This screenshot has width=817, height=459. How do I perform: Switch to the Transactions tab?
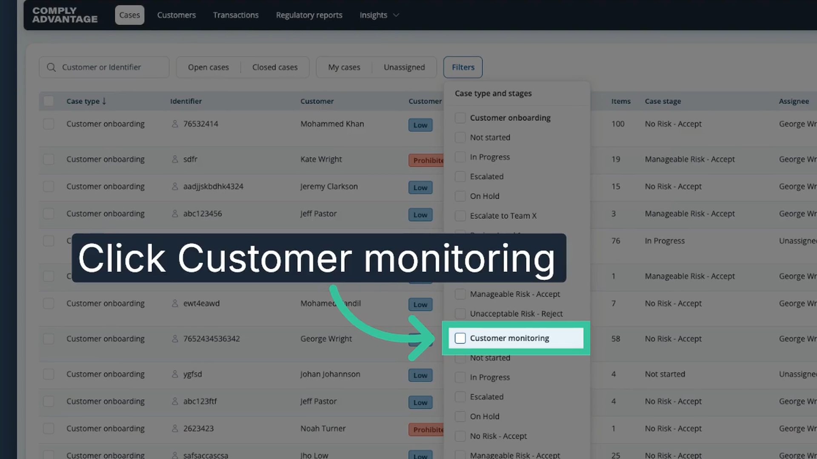click(x=236, y=15)
